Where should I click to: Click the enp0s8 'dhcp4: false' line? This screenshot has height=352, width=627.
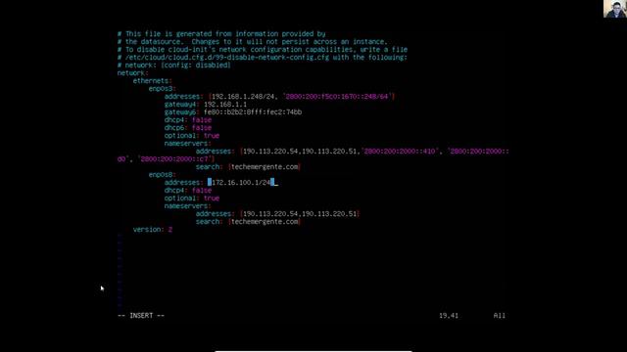(x=188, y=191)
